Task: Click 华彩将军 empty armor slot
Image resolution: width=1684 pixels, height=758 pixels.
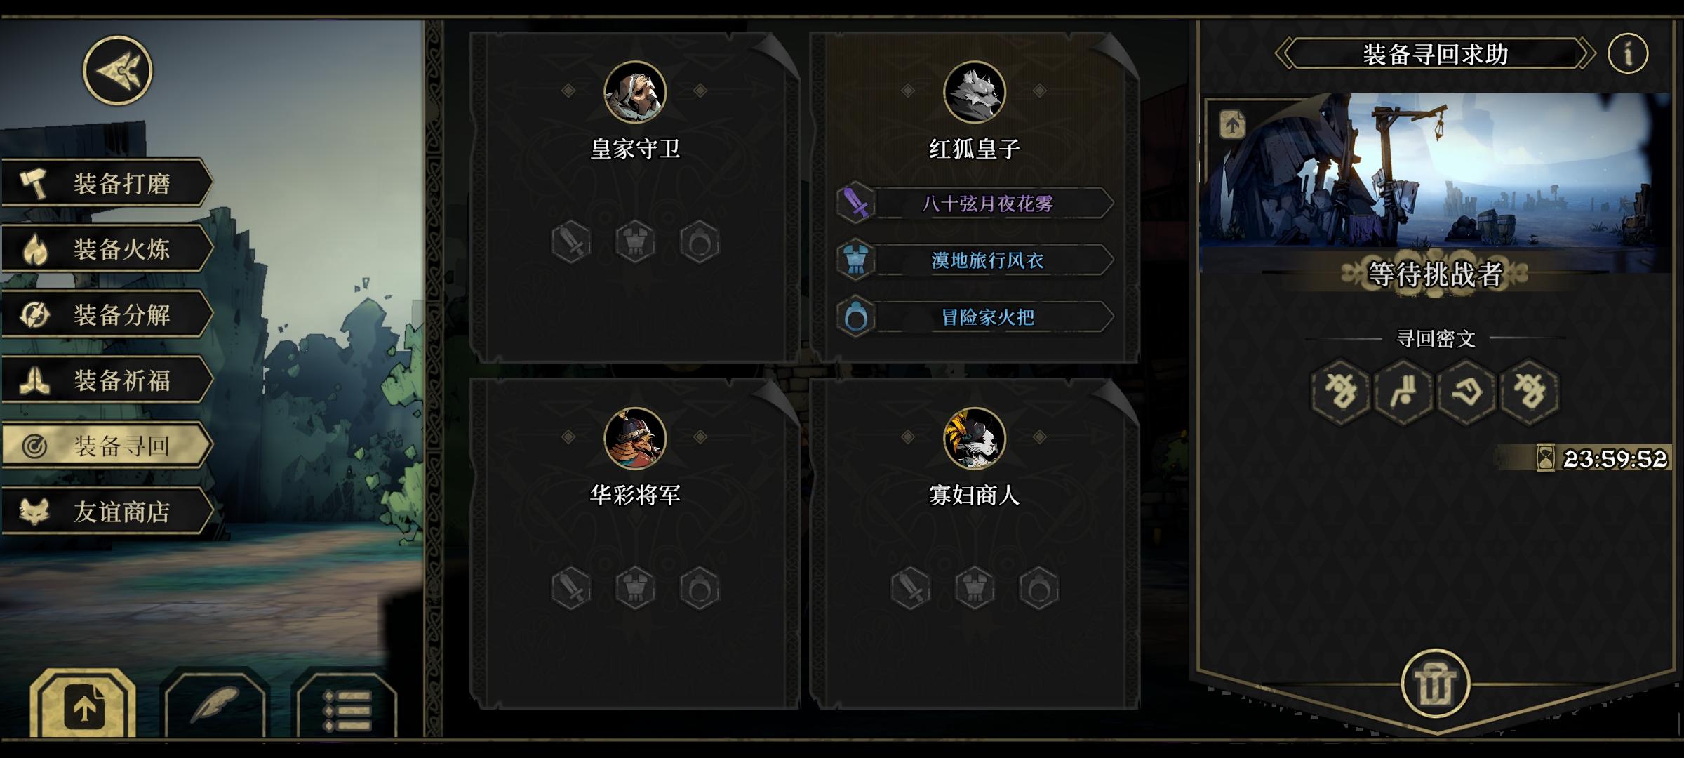Action: 635,588
